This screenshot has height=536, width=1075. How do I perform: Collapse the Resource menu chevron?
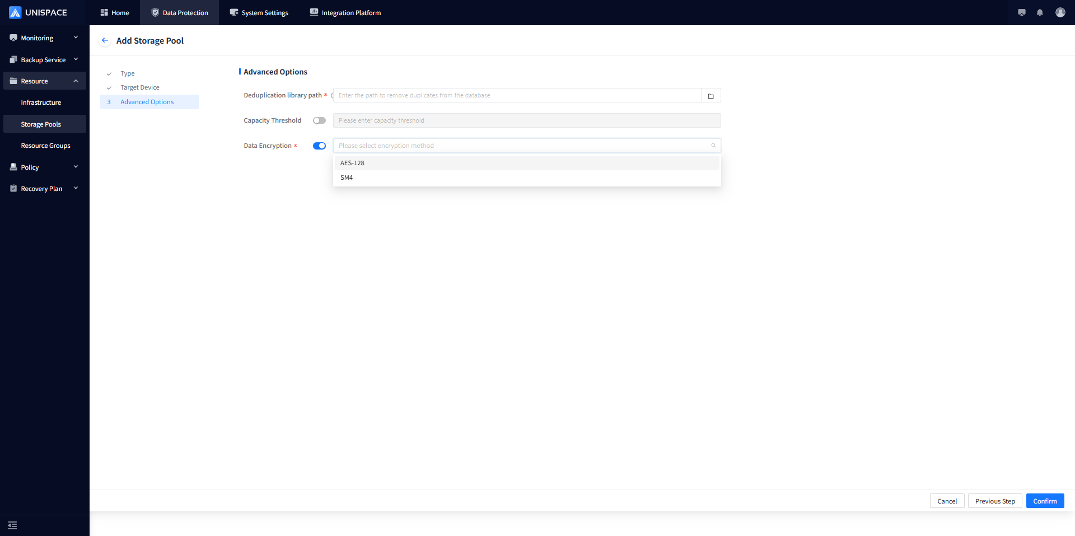click(x=76, y=81)
